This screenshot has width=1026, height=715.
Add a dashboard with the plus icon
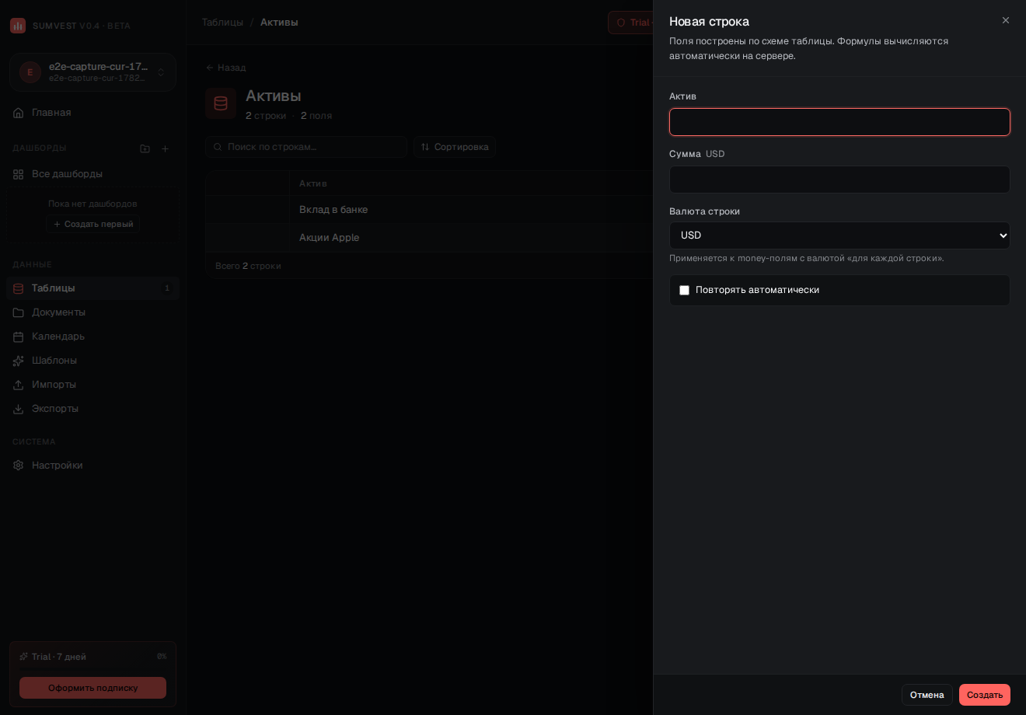(x=165, y=148)
